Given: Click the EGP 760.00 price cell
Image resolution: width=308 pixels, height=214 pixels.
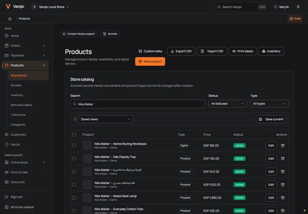Looking at the screenshot, I should point(211,158).
